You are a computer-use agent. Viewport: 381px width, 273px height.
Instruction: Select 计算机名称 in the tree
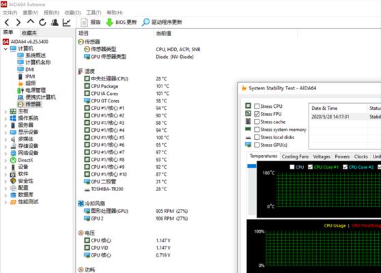click(x=38, y=62)
